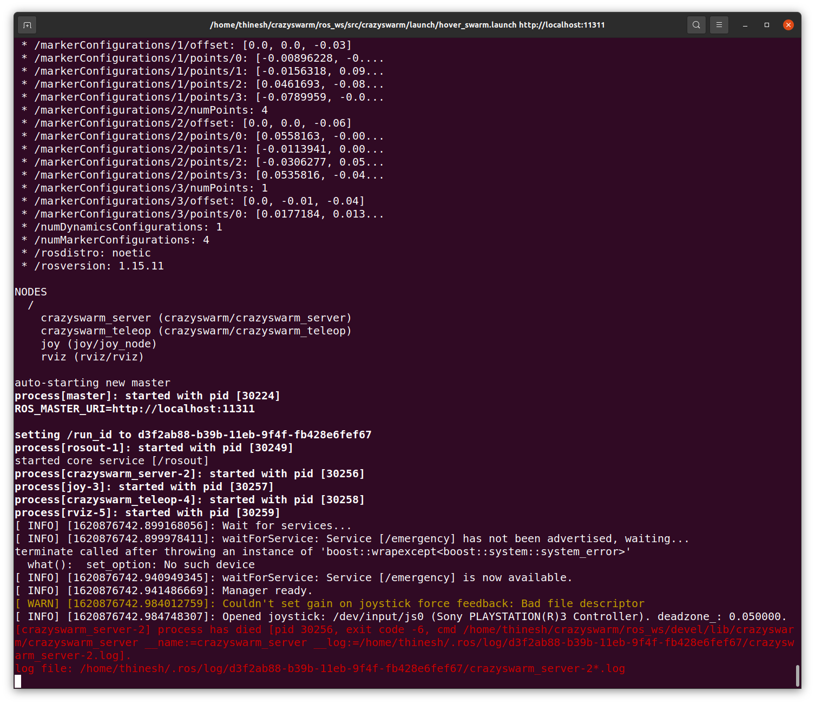Click the 'crazyswarm_server (crazyswarm/crazyswarm_server)' node line

pyautogui.click(x=196, y=318)
